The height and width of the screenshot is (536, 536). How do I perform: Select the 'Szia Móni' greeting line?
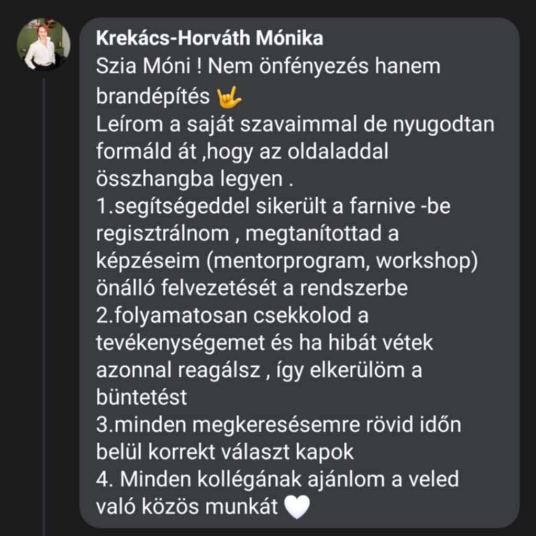pos(268,65)
